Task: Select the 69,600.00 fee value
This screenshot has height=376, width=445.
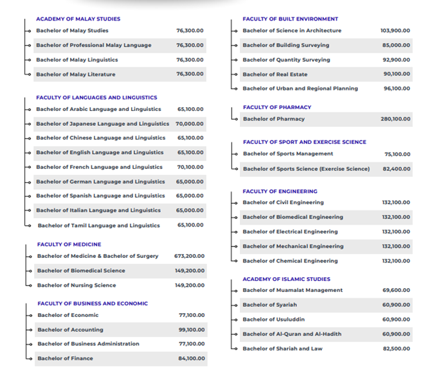Action: [x=396, y=290]
